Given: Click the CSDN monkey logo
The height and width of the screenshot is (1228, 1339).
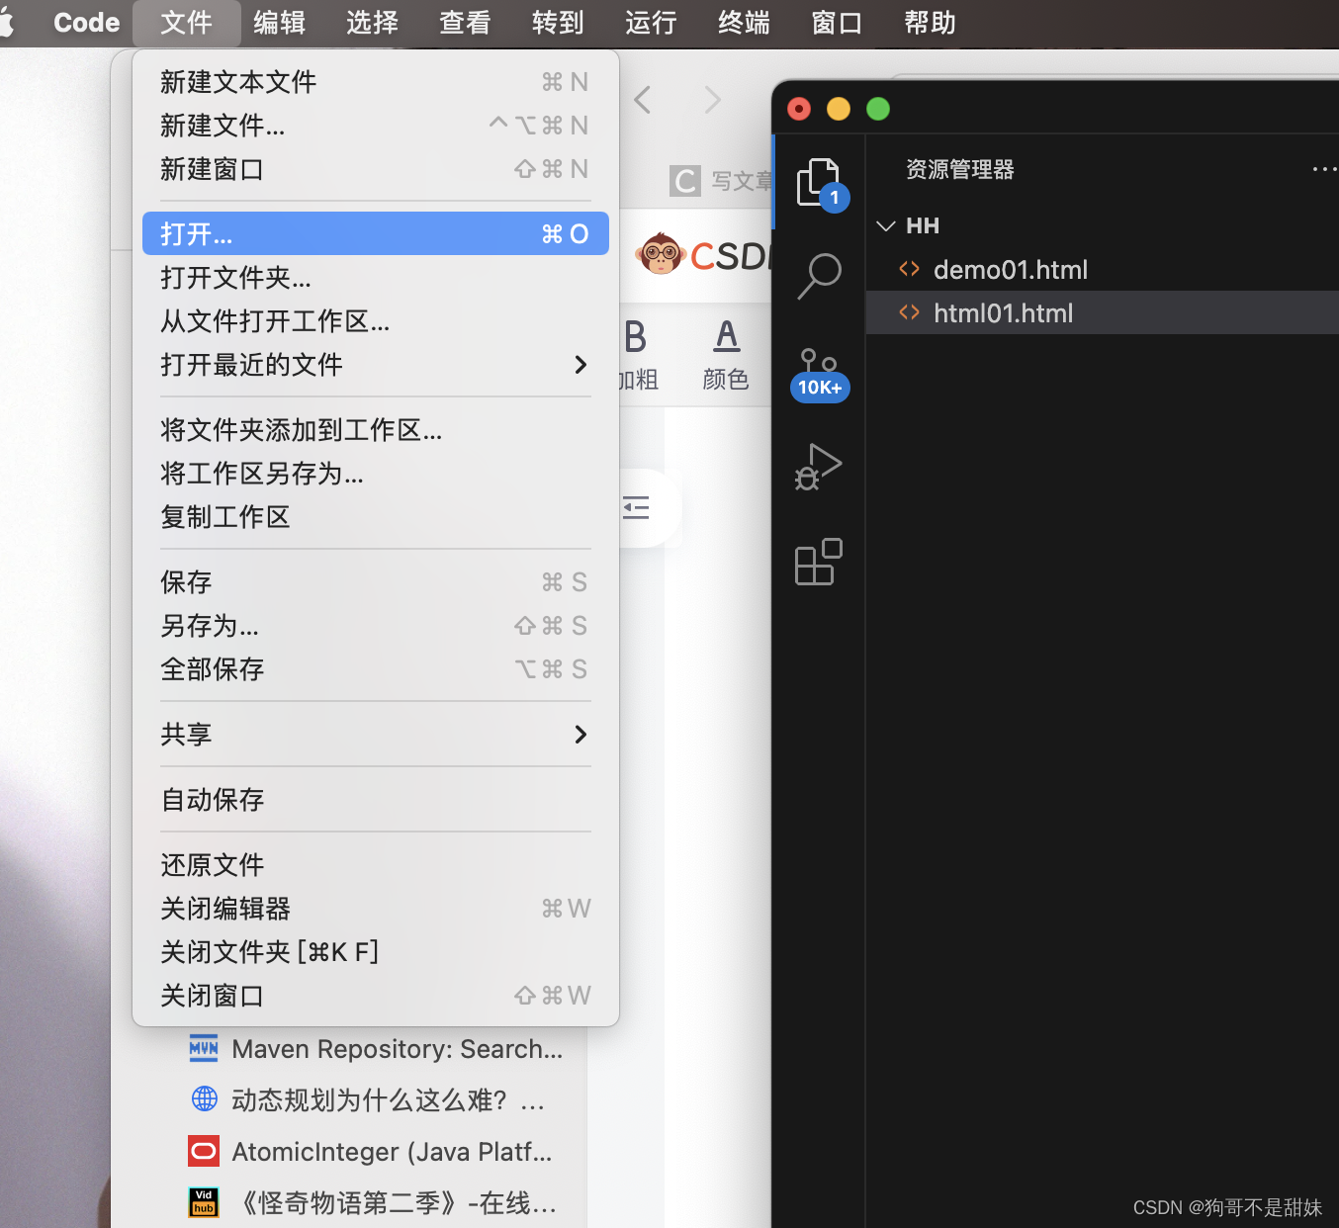Looking at the screenshot, I should point(661,253).
